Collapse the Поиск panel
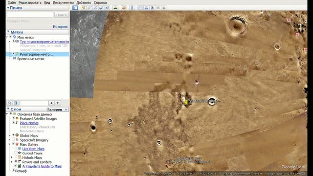Screen dimensions: 313x176 click(x=8, y=8)
